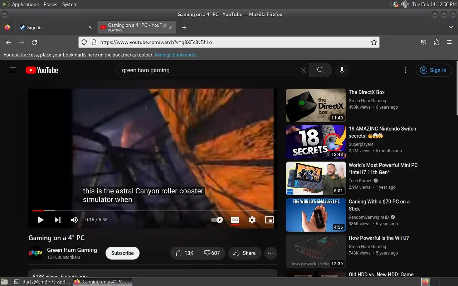Share this video

tap(244, 253)
